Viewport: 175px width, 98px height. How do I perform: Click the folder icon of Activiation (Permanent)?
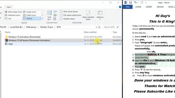tap(6, 37)
